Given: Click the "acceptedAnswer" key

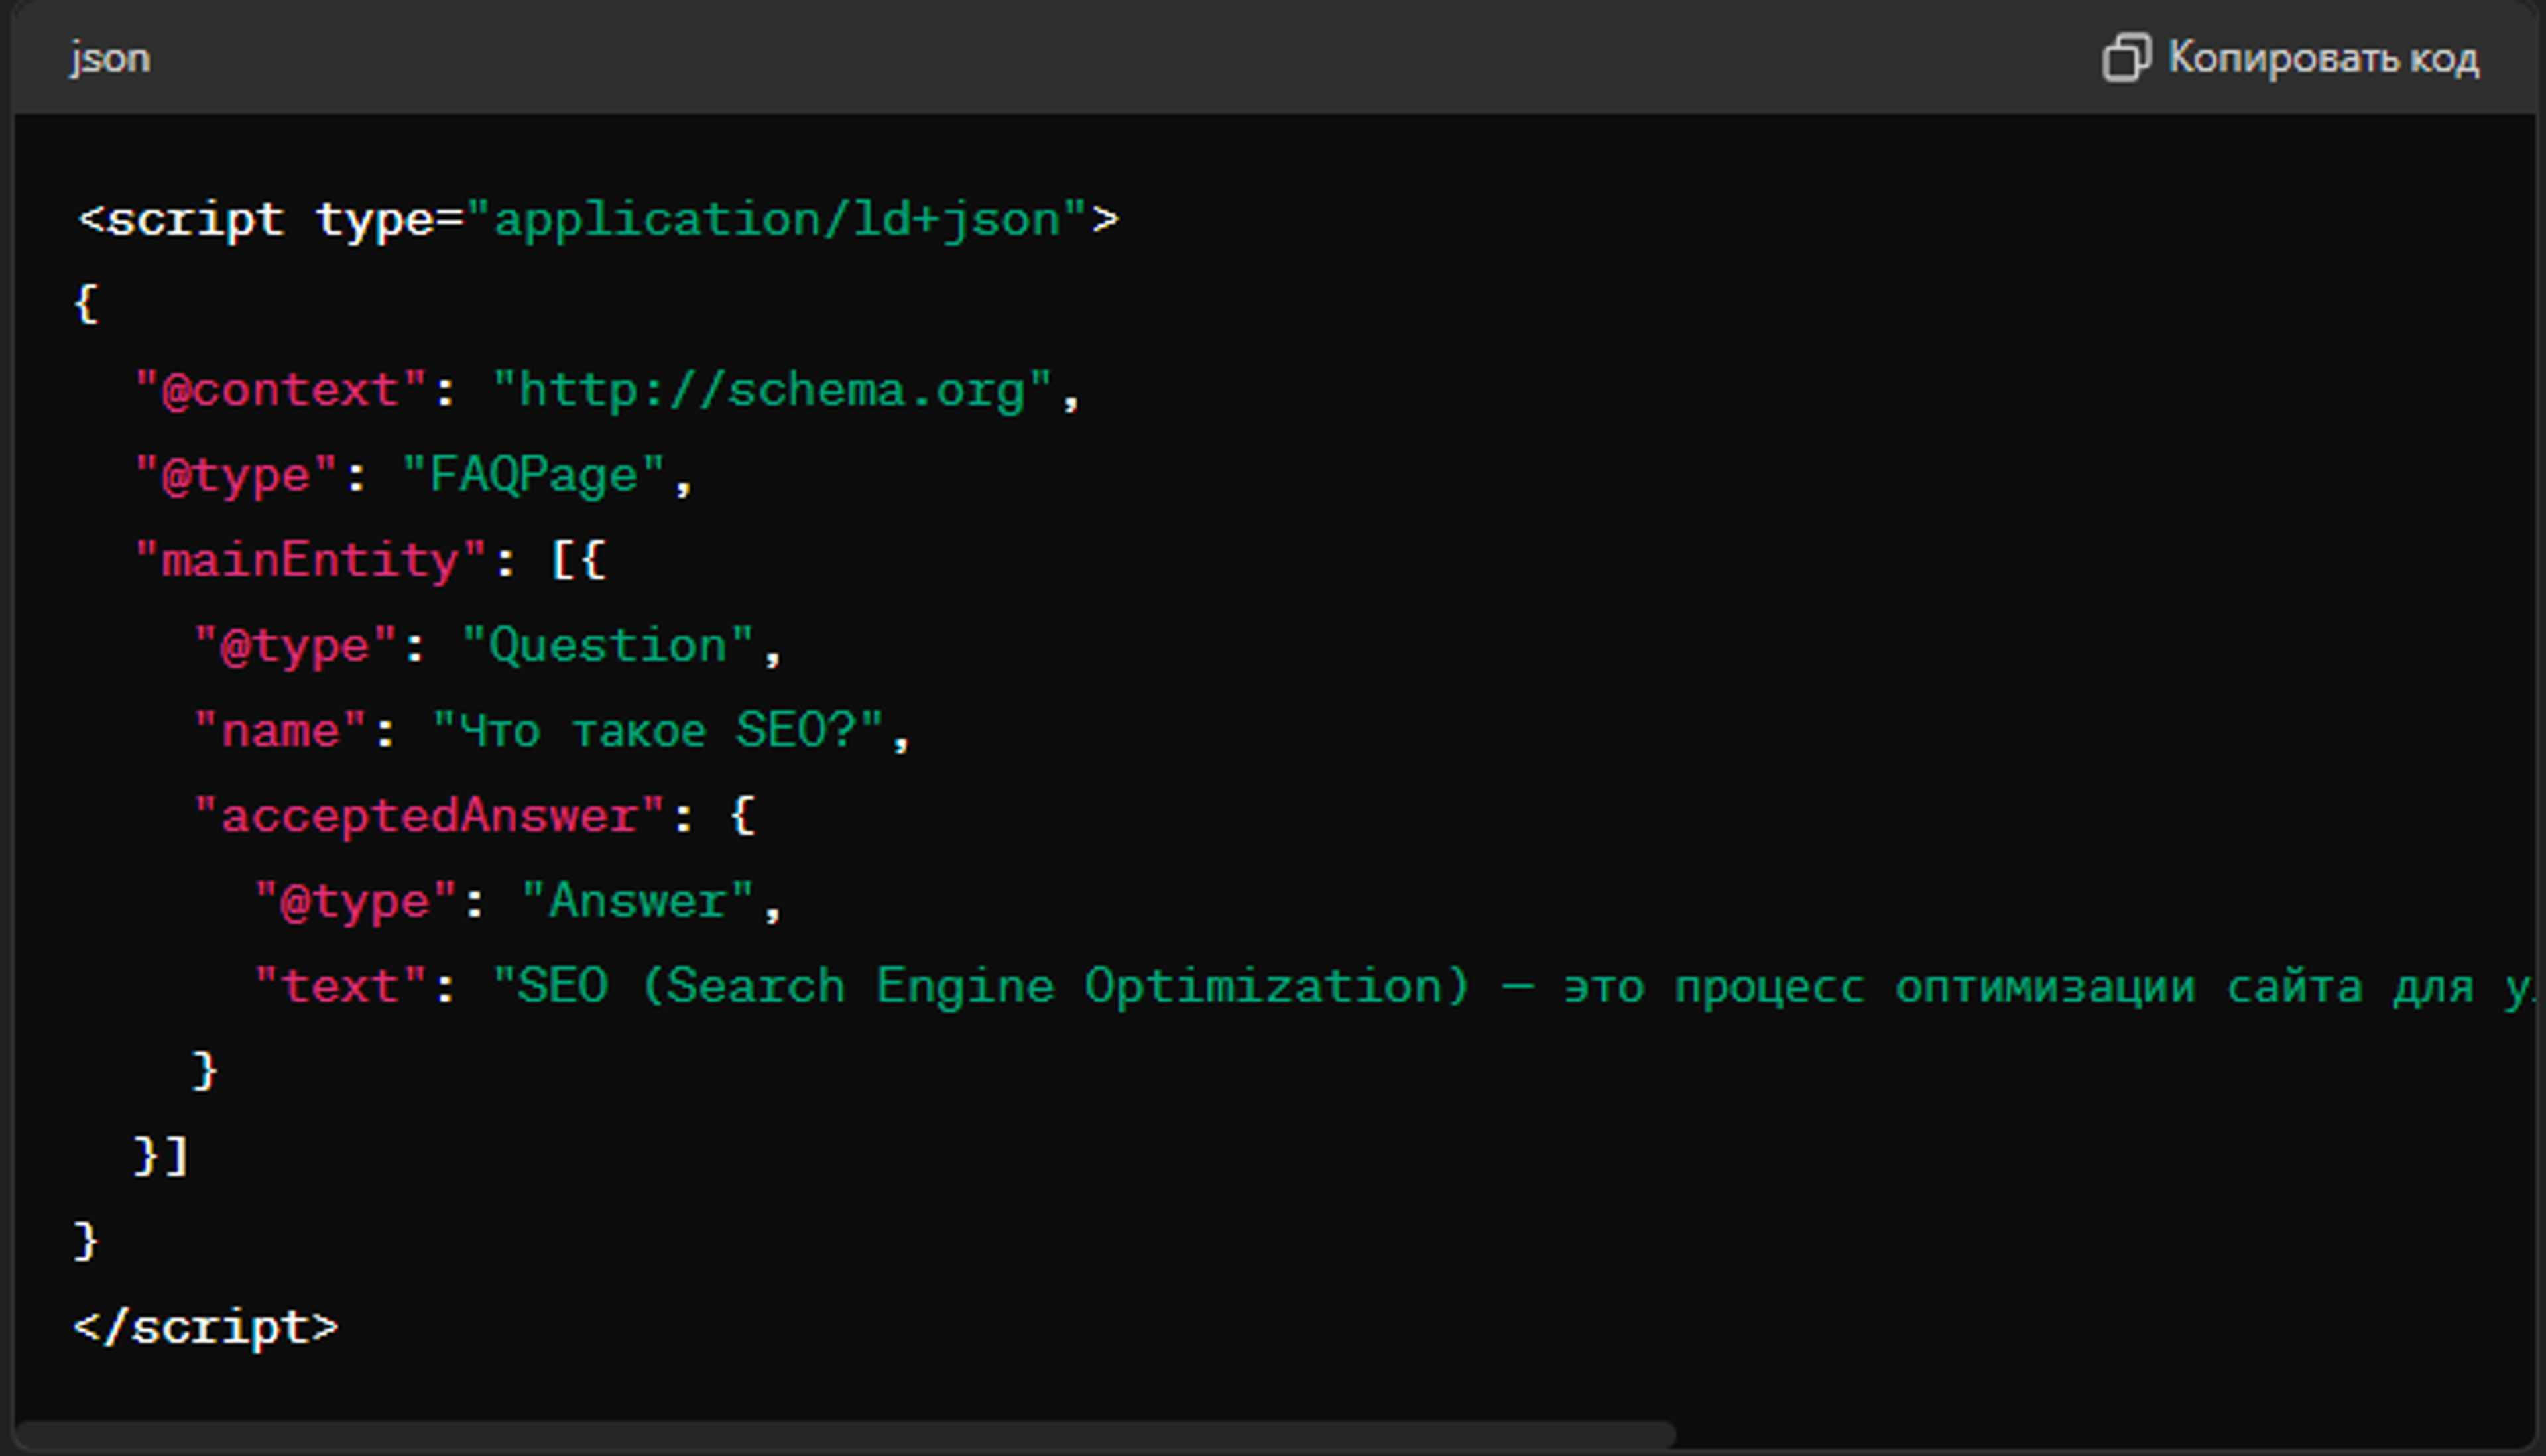Looking at the screenshot, I should 429,816.
